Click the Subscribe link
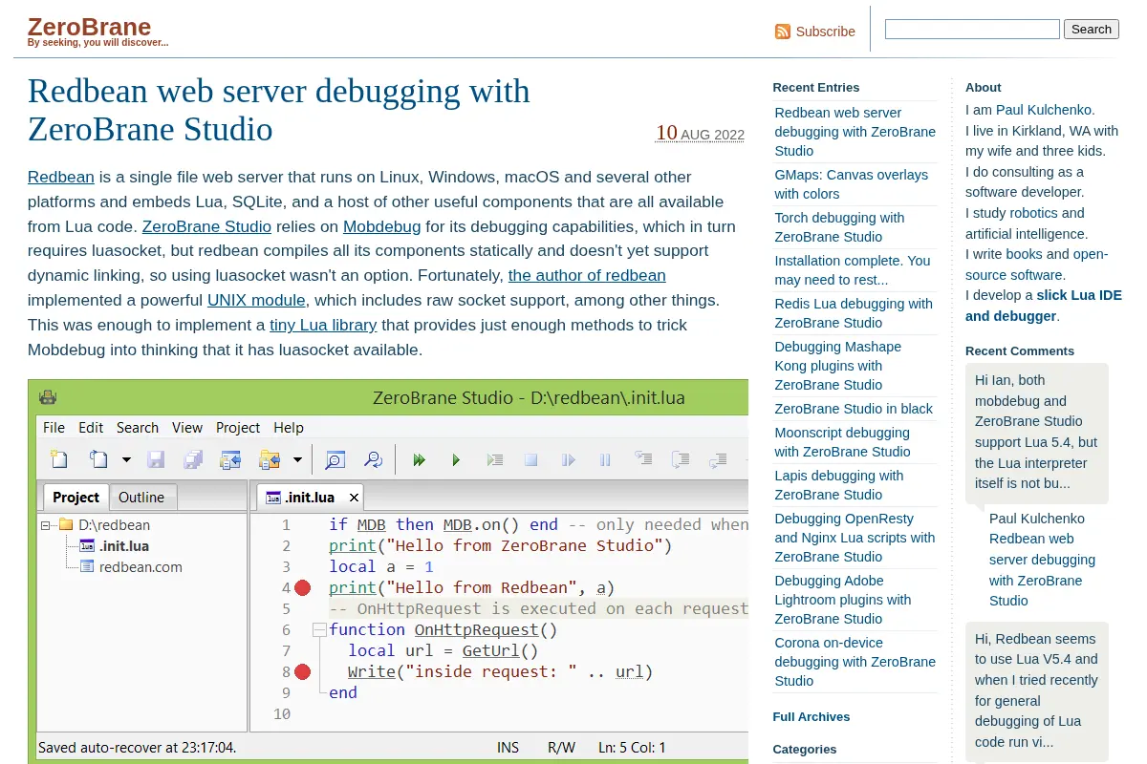The image size is (1147, 764). (x=826, y=32)
